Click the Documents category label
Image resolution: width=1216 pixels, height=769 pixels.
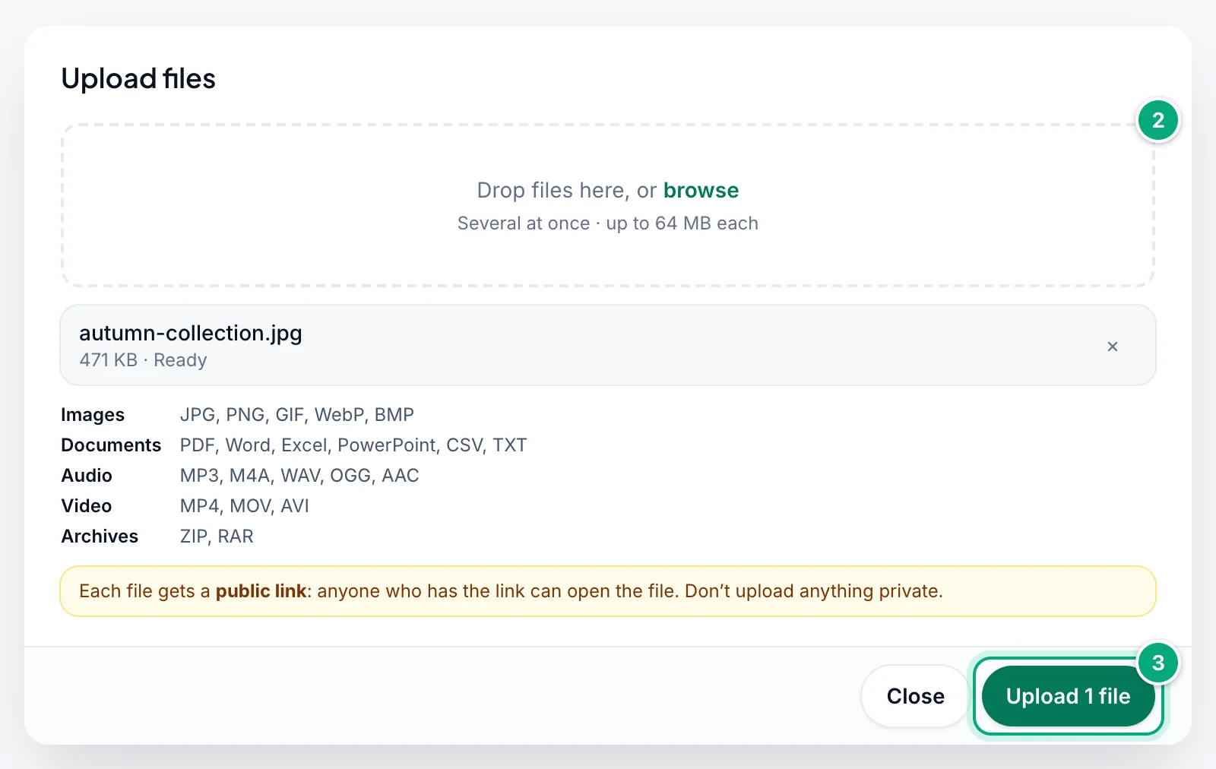click(111, 445)
